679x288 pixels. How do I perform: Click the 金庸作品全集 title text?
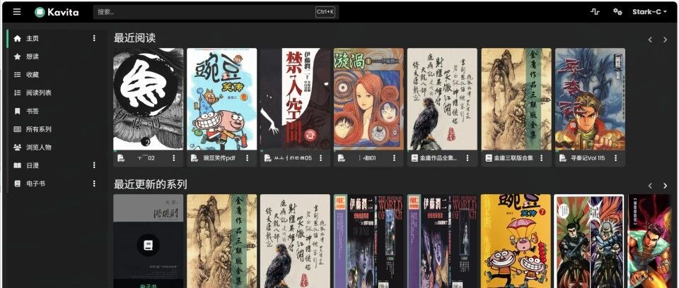438,158
